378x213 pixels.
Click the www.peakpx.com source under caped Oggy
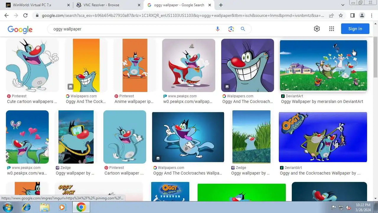tap(182, 96)
